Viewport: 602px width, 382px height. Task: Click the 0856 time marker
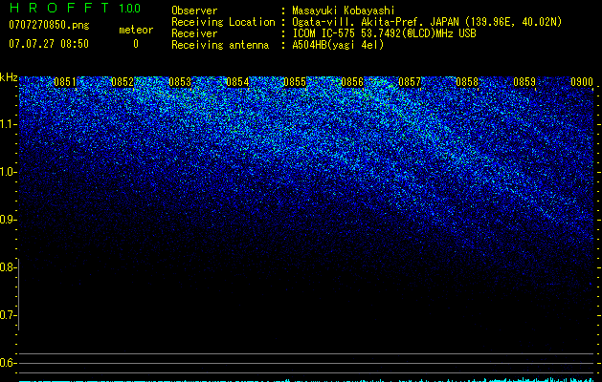coord(352,82)
